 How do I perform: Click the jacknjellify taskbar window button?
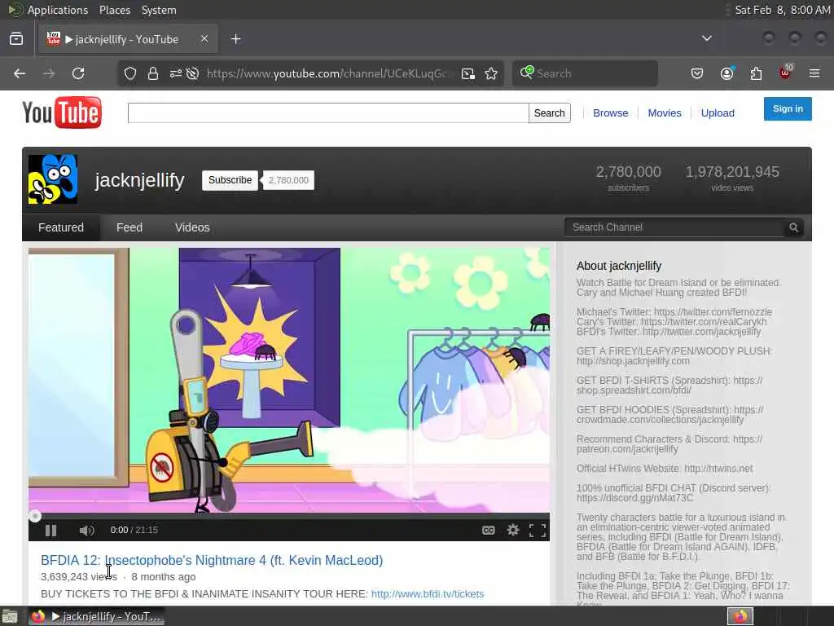pyautogui.click(x=96, y=616)
